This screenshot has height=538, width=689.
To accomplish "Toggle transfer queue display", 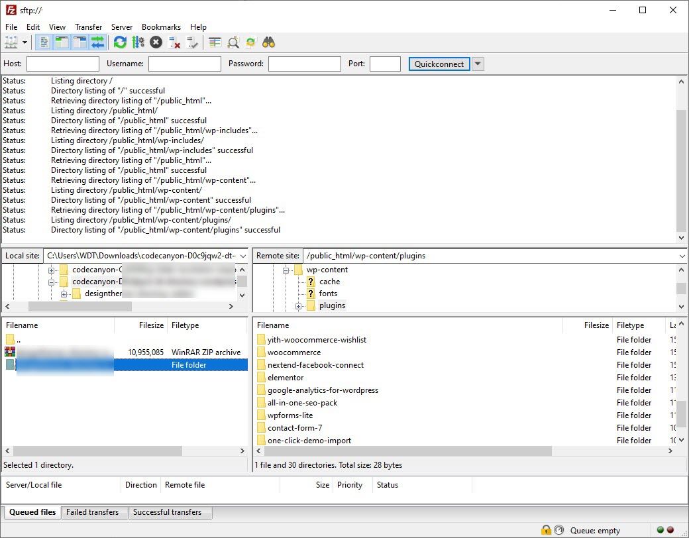I will tap(97, 42).
